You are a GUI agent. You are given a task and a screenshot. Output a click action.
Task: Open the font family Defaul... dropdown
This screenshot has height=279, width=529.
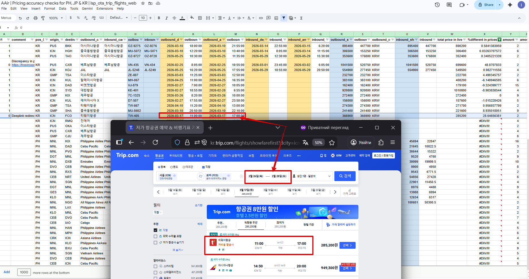pos(119,18)
